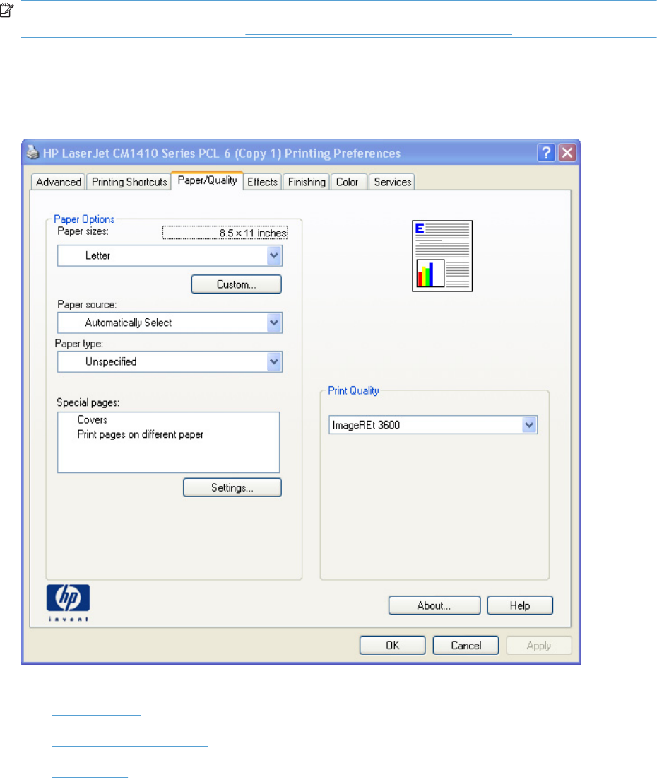Click the document preview thumbnail
The image size is (657, 778).
[x=442, y=255]
